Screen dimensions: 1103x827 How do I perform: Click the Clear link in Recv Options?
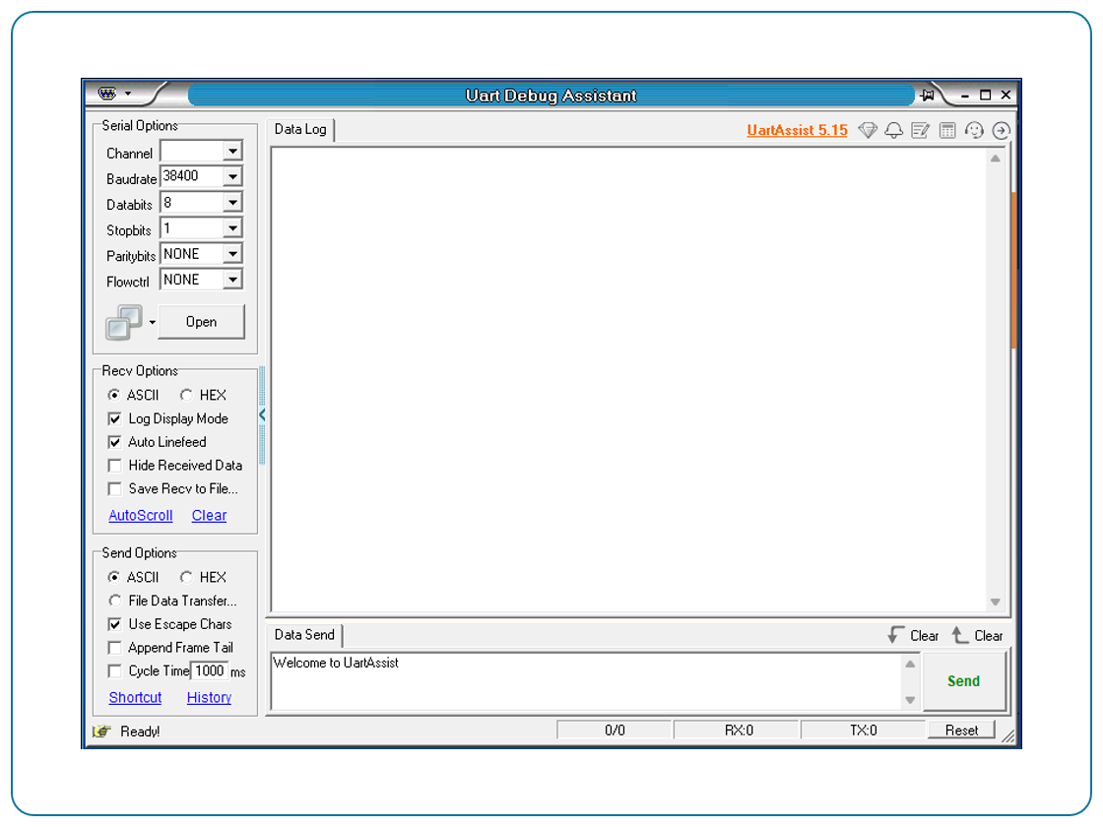209,516
